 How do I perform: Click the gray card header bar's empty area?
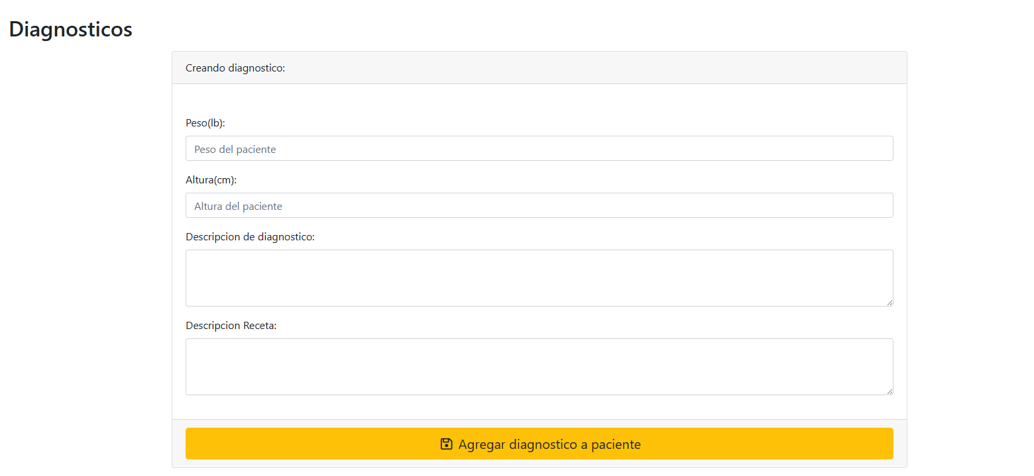597,68
